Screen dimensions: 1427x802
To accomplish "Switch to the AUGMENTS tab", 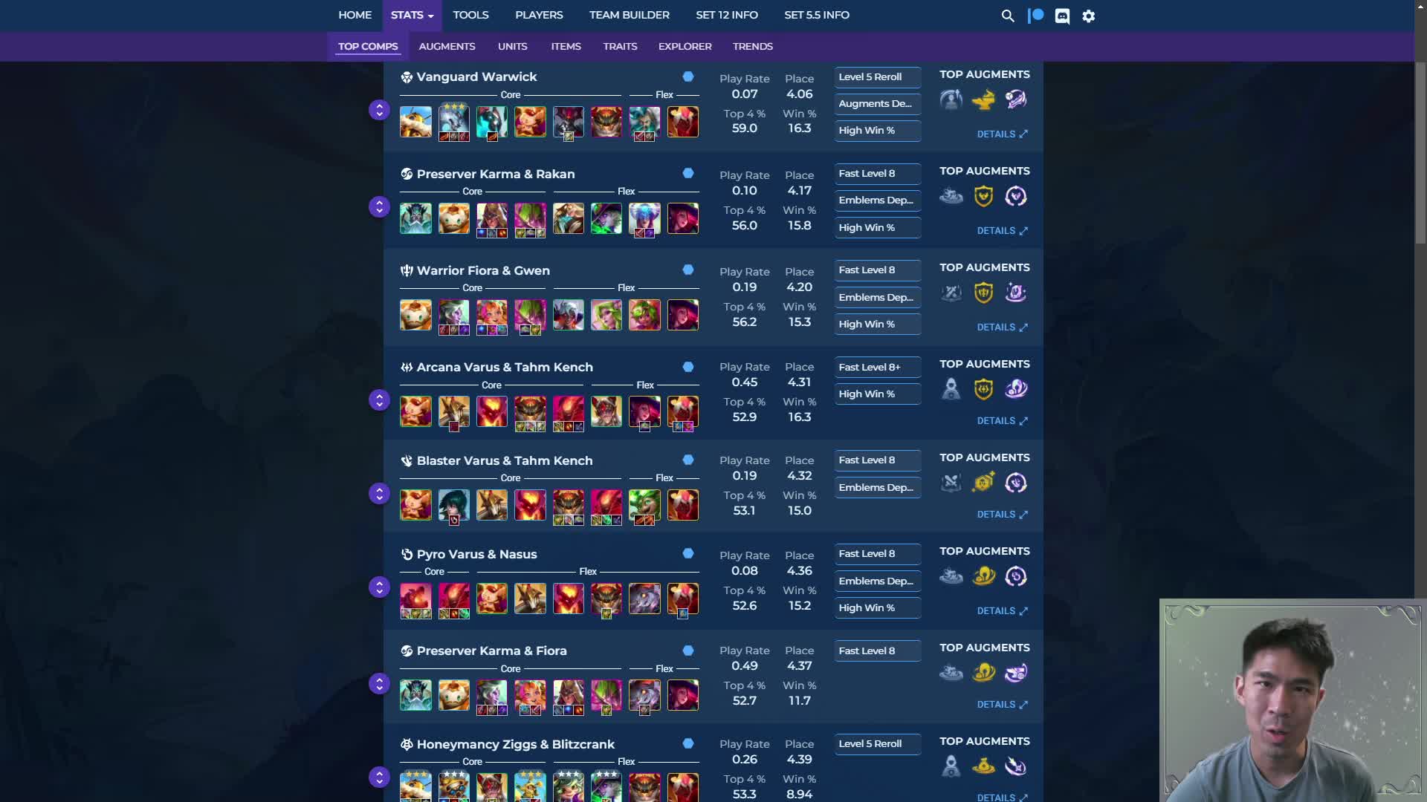I will 447,46.
